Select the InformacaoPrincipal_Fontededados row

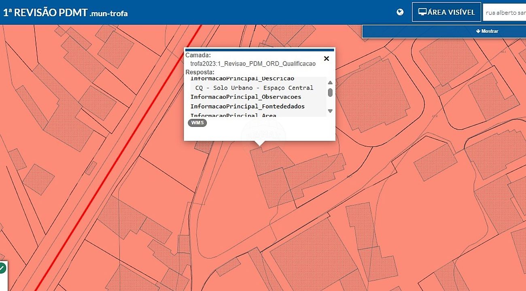pos(247,106)
